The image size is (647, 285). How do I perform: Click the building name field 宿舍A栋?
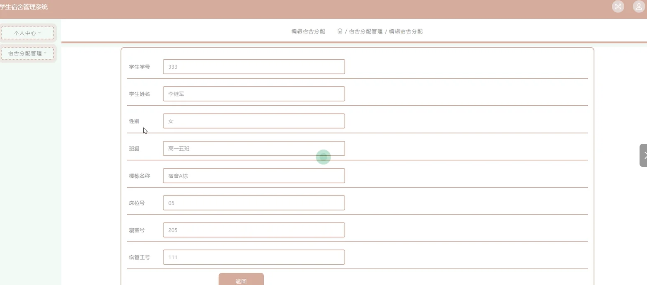pos(253,175)
